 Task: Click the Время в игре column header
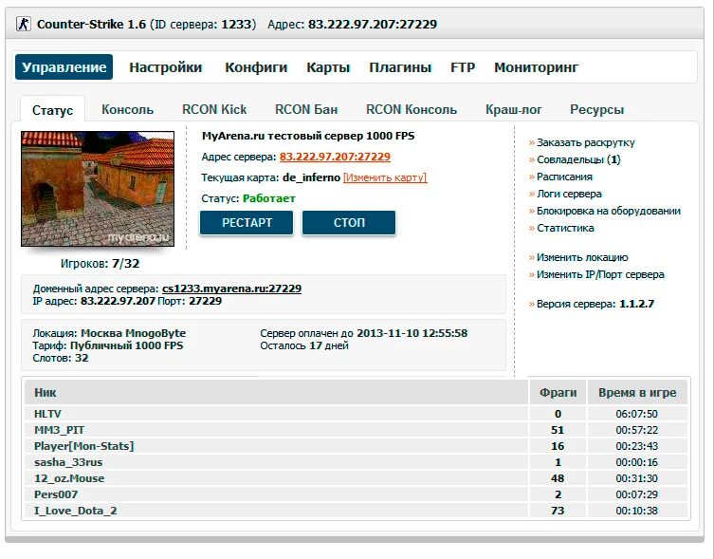point(637,393)
